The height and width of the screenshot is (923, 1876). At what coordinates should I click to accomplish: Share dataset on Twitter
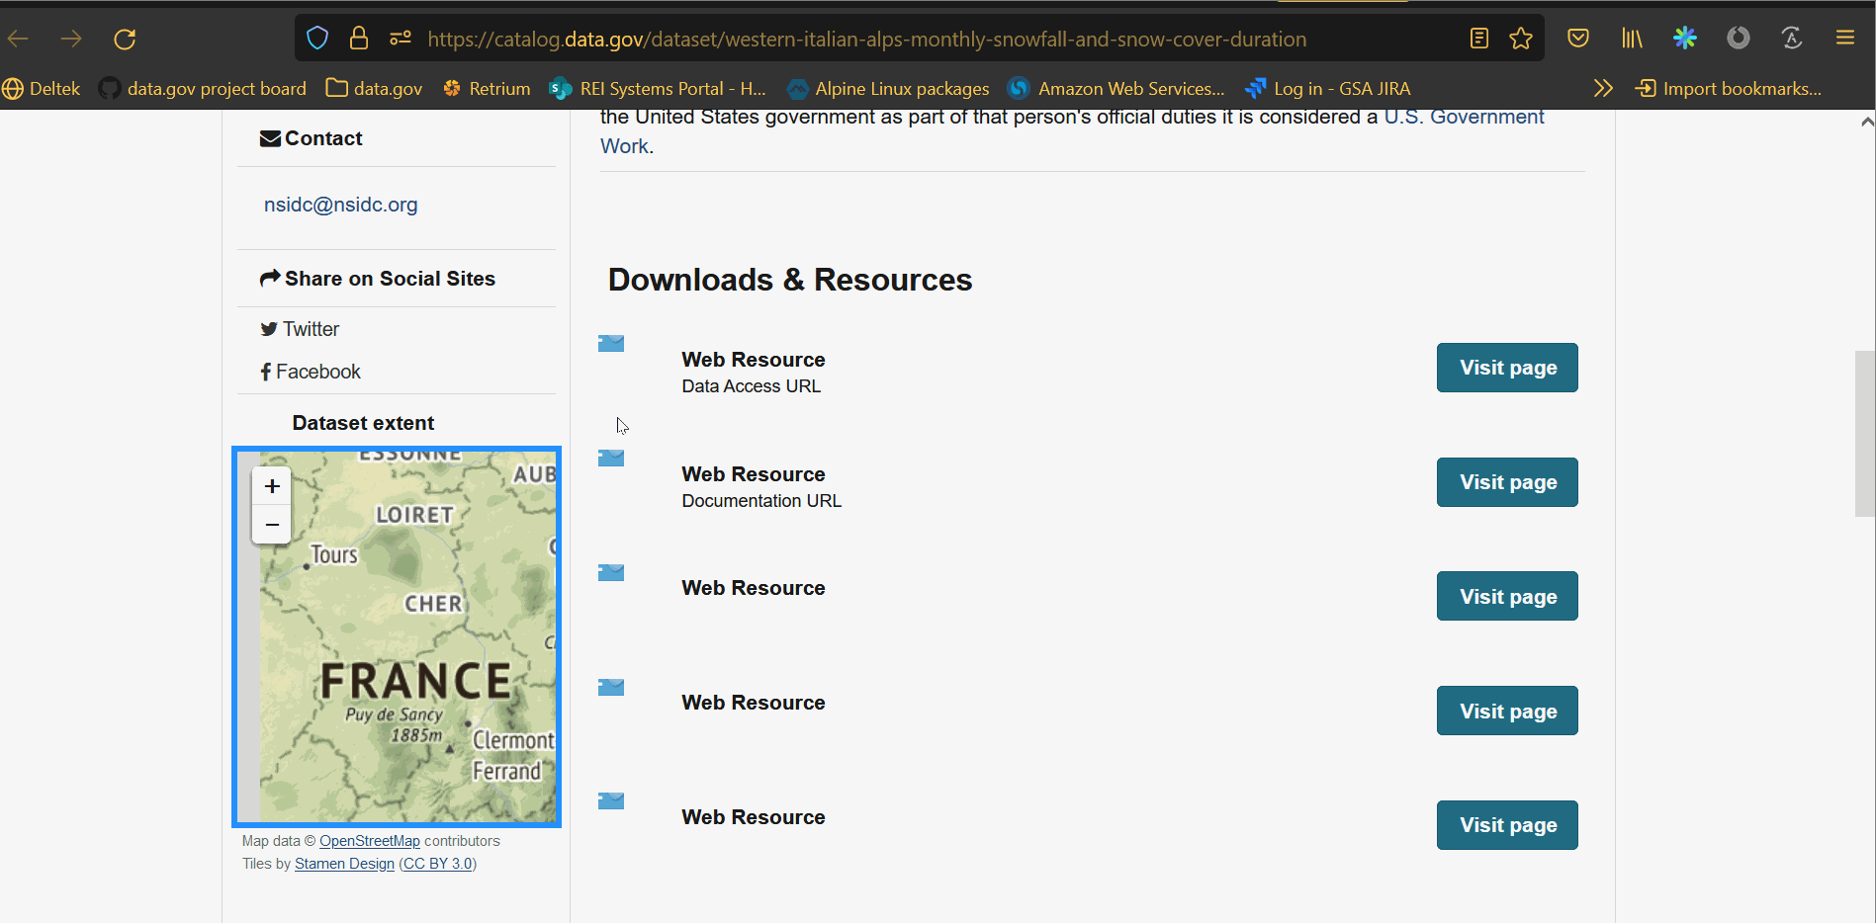pos(300,329)
